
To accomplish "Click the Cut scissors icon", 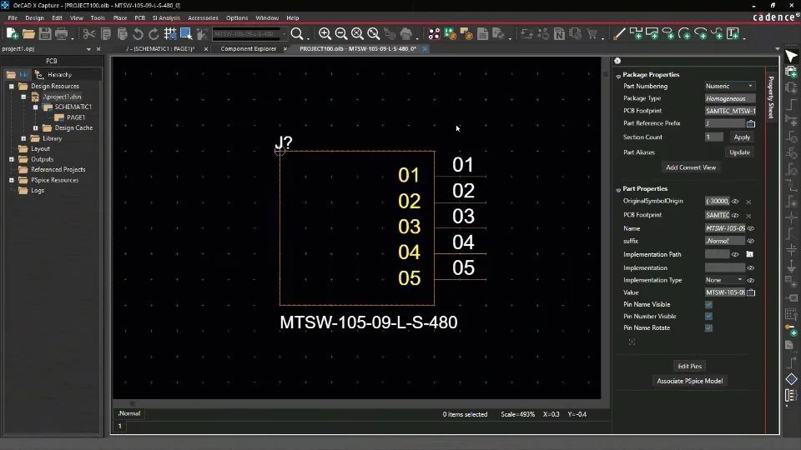I will [x=89, y=34].
